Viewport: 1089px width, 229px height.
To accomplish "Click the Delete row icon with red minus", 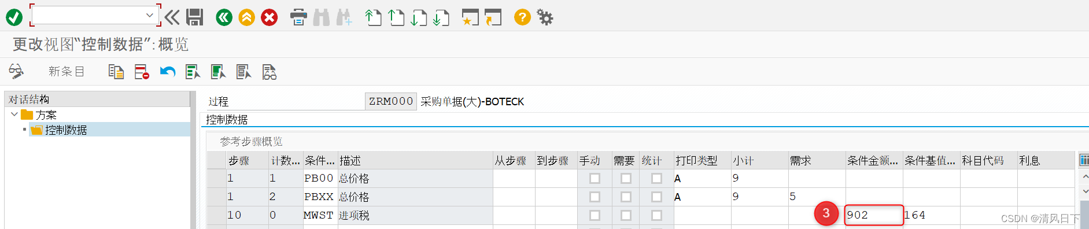I will point(142,72).
